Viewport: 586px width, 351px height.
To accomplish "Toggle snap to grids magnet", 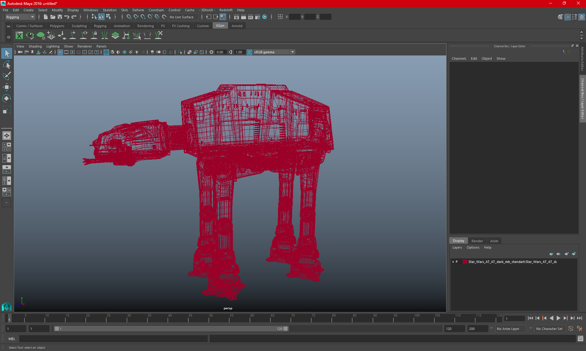I will pos(129,17).
